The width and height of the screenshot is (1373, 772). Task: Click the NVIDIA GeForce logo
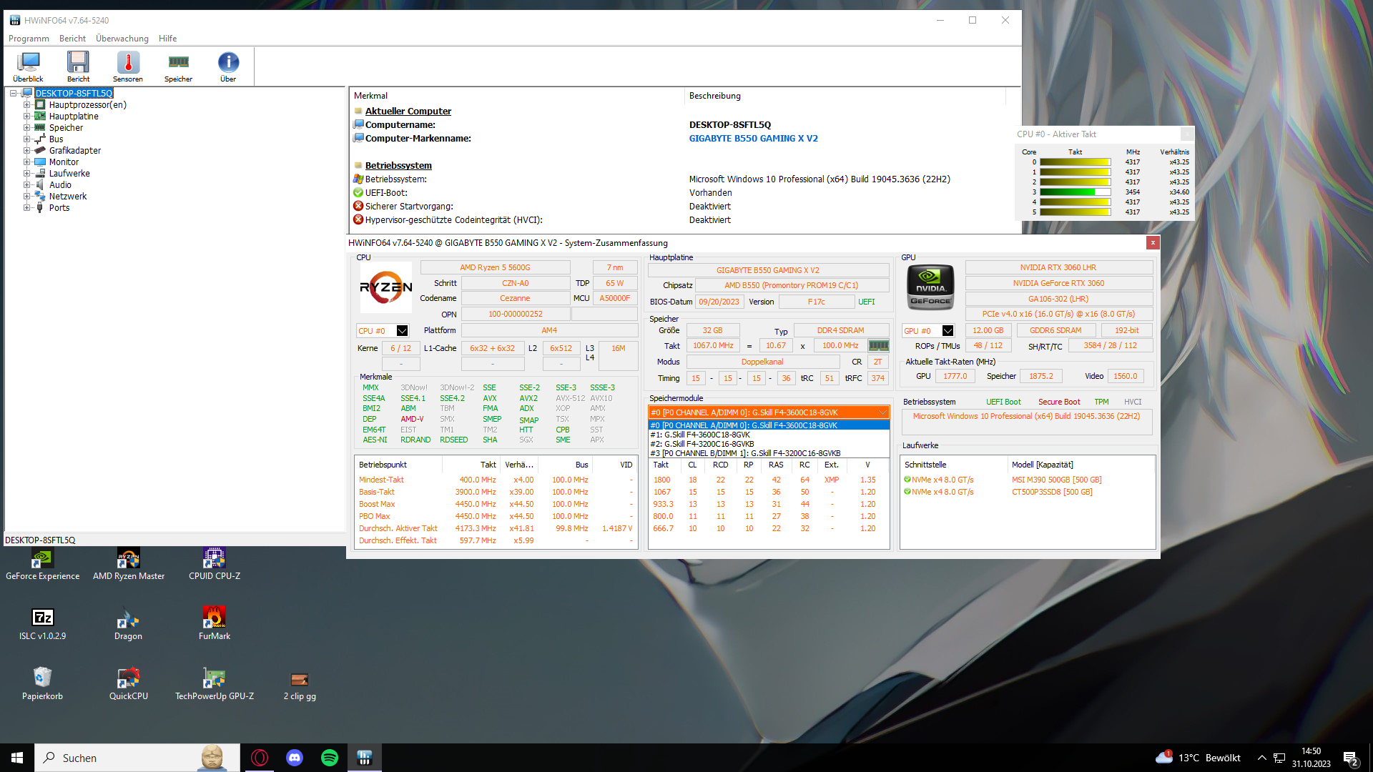(x=930, y=287)
